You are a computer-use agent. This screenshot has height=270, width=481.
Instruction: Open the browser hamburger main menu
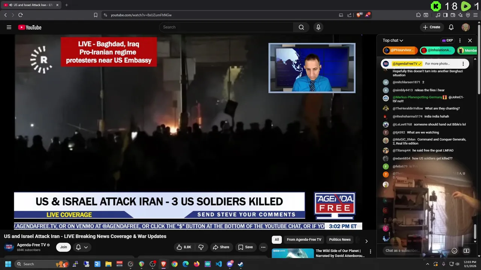[x=475, y=15]
